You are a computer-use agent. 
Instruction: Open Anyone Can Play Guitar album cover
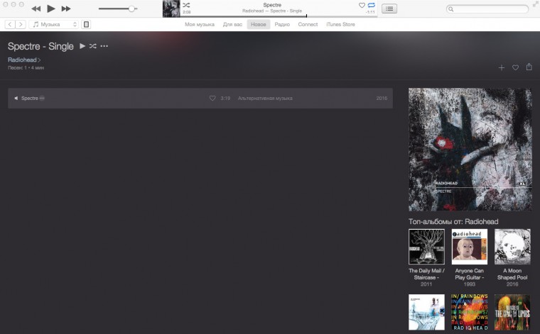(x=470, y=247)
